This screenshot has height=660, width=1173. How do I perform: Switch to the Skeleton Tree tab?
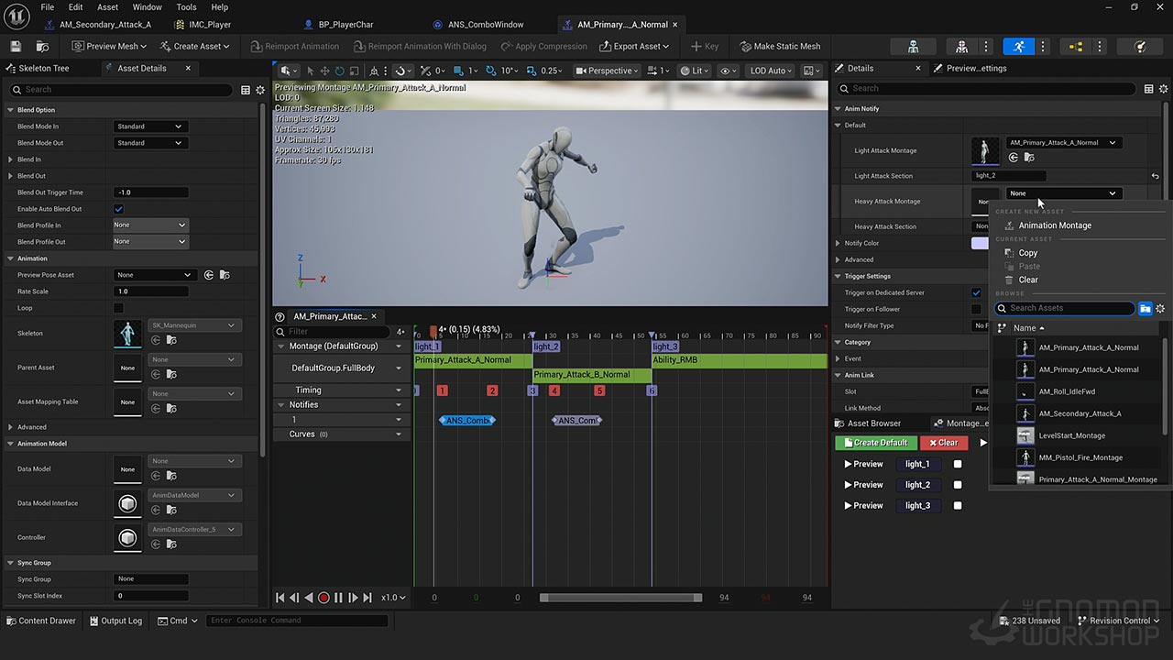(x=43, y=68)
